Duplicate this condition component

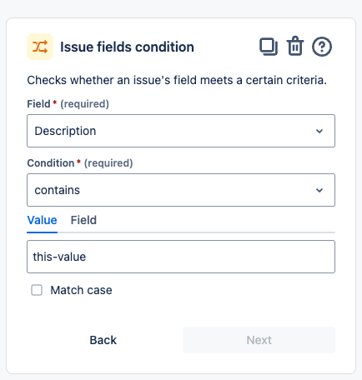(x=269, y=47)
